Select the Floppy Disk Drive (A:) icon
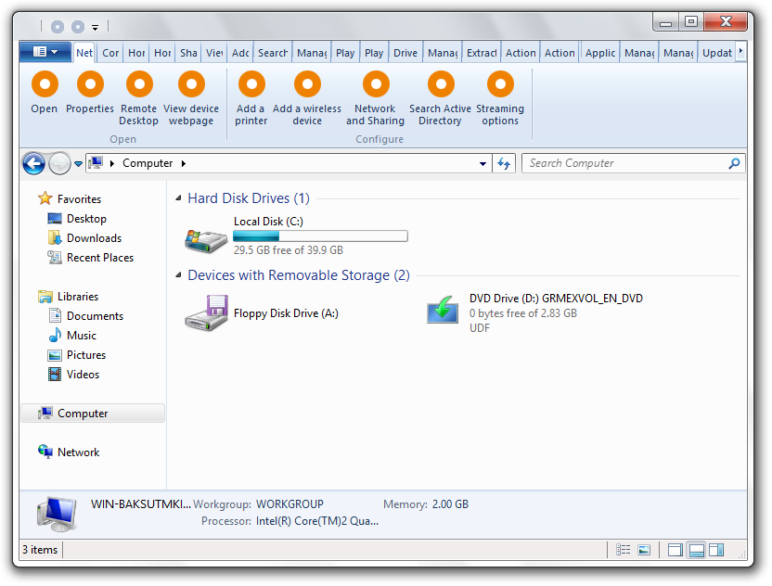772x586 pixels. coord(206,312)
